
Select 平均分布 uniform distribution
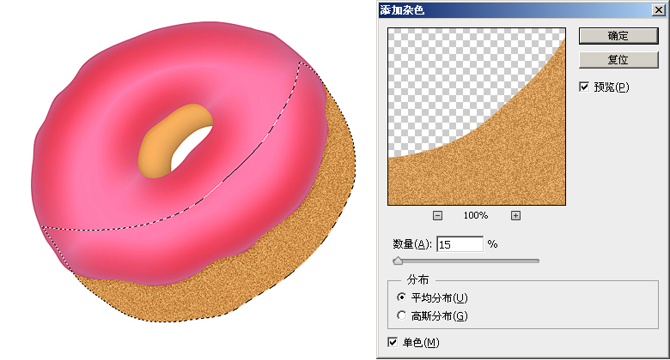[x=401, y=297]
